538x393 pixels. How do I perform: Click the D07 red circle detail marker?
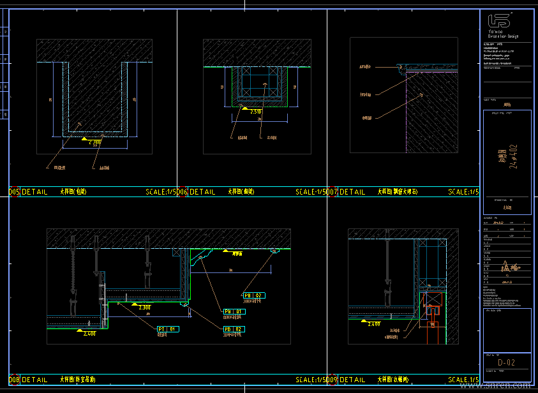pyautogui.click(x=332, y=191)
